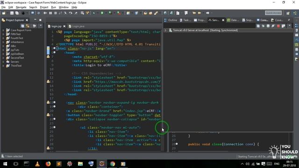Viewport: 299px width, 168px height.
Task: Click the Java EE perspective icon
Action: pyautogui.click(x=295, y=13)
